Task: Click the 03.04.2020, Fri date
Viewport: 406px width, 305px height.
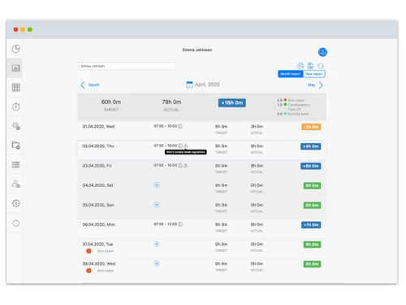Action: pyautogui.click(x=97, y=166)
